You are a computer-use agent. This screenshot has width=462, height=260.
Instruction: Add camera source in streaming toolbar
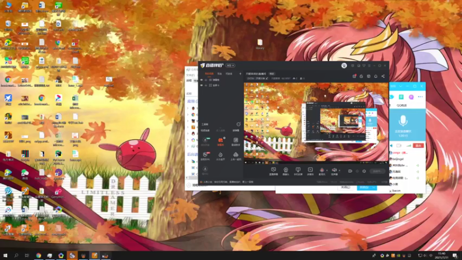click(285, 171)
